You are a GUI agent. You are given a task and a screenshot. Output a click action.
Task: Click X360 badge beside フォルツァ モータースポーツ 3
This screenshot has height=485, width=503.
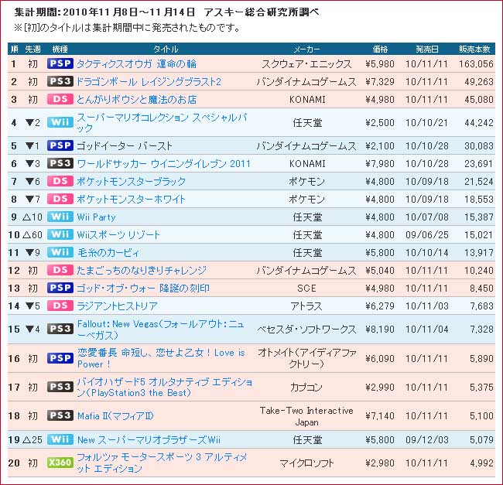tap(60, 463)
